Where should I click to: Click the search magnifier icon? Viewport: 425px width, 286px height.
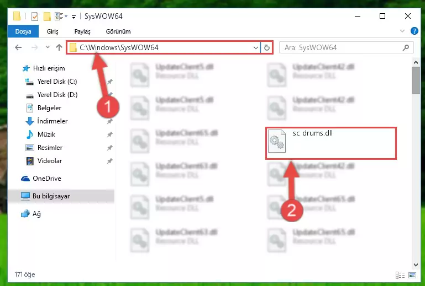(406, 47)
